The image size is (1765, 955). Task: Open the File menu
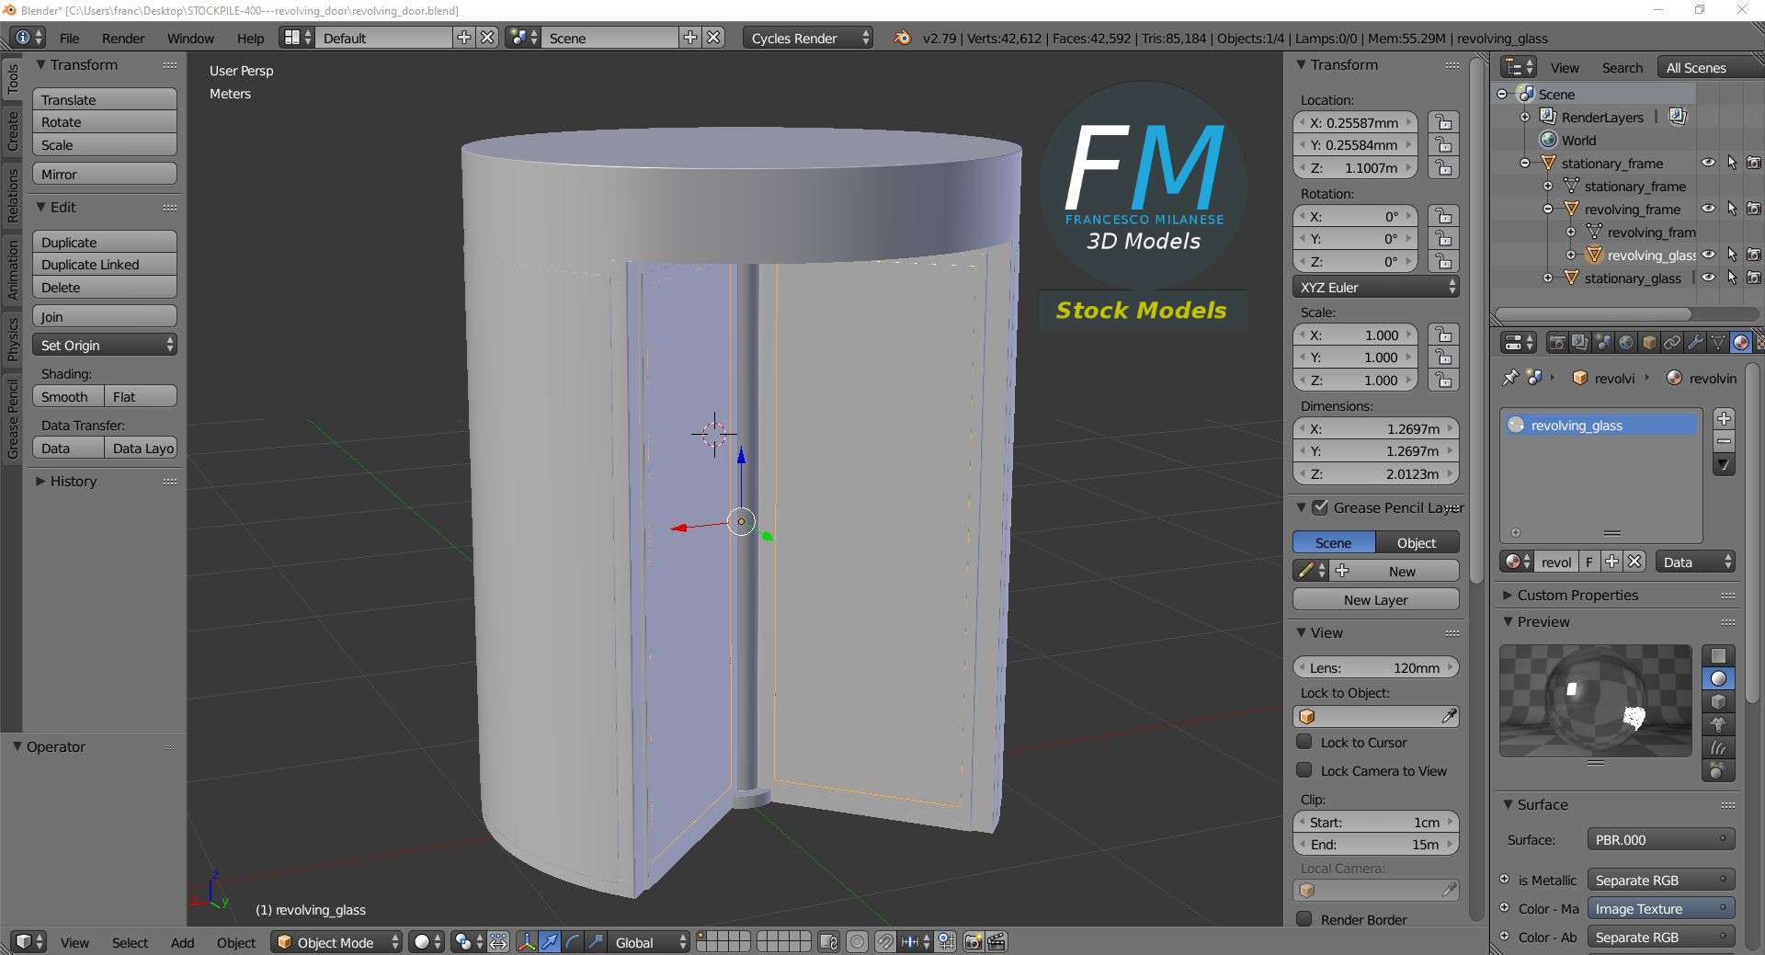coord(69,38)
